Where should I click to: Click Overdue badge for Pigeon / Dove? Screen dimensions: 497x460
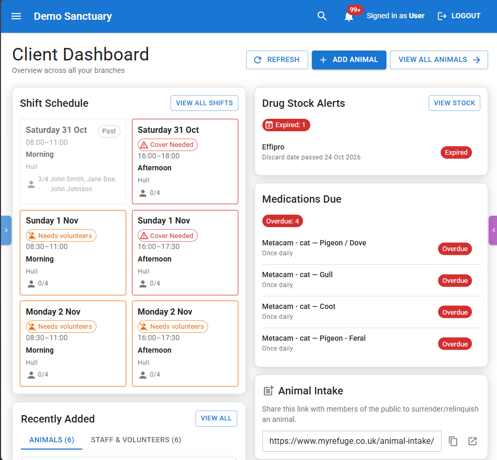point(455,249)
